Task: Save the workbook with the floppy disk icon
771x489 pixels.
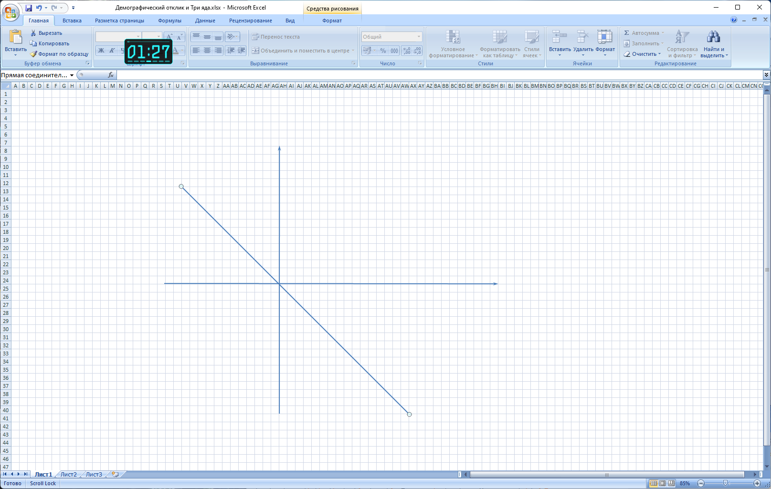Action: pyautogui.click(x=29, y=8)
